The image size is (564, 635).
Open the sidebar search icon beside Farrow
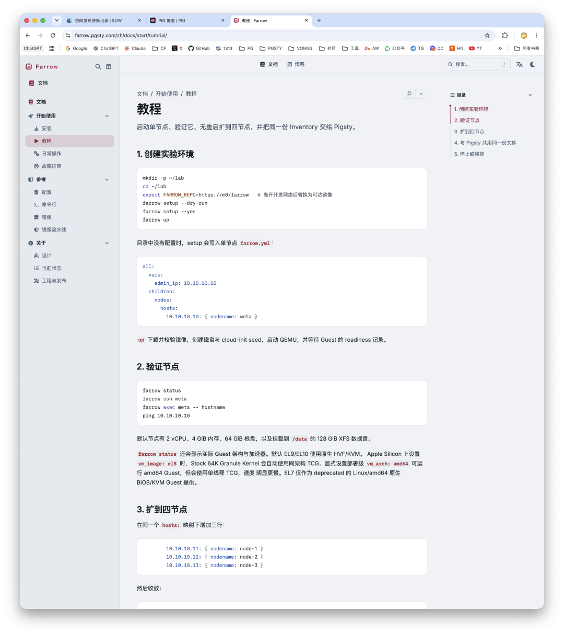point(98,67)
